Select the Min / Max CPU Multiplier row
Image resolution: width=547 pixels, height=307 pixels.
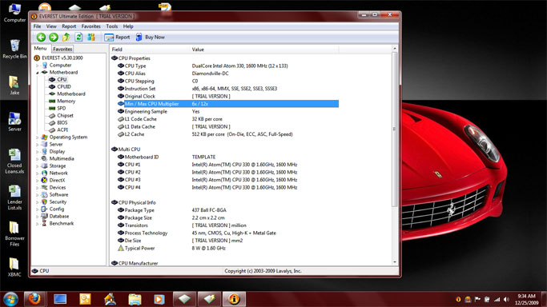(x=227, y=104)
